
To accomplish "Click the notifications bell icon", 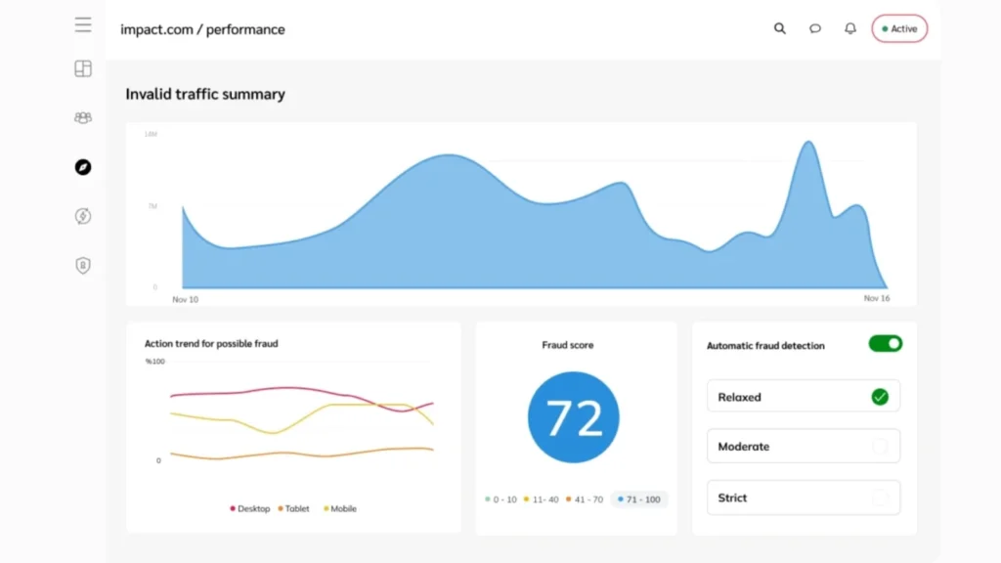I will [x=849, y=28].
